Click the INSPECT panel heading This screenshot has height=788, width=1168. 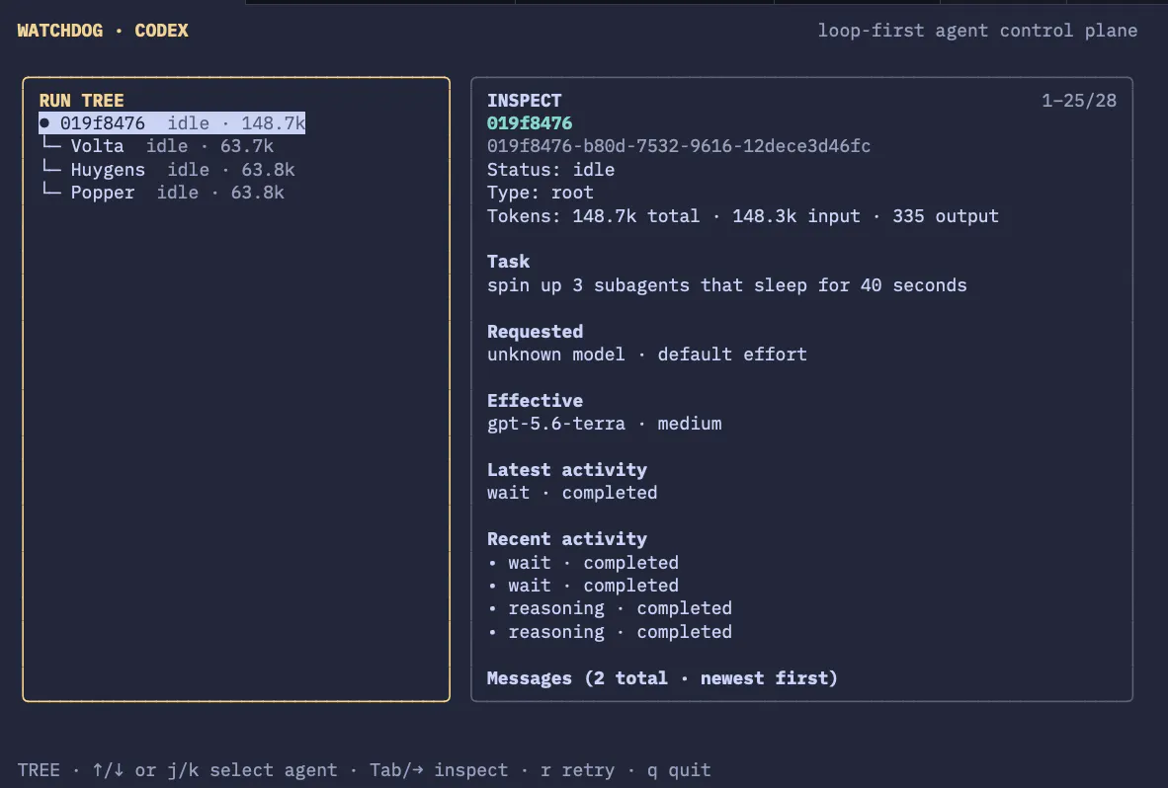point(524,101)
